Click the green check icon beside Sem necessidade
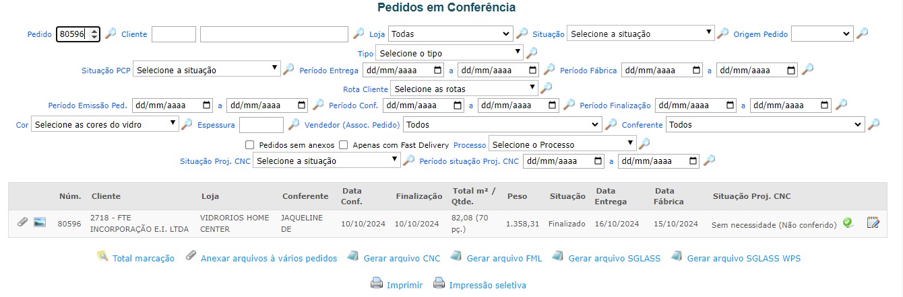The image size is (903, 297). pos(848,223)
